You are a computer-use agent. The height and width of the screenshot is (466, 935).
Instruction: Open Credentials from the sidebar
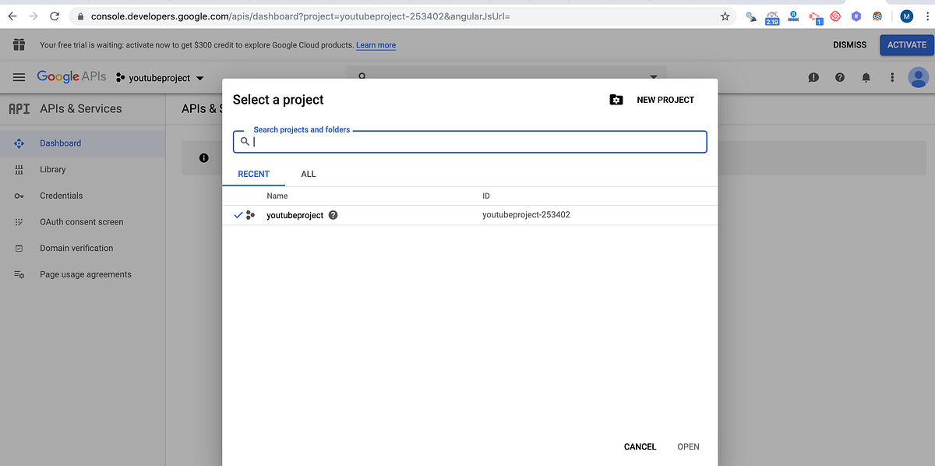[62, 196]
